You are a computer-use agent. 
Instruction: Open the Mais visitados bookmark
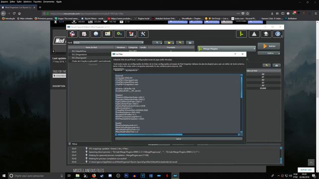tap(25, 18)
